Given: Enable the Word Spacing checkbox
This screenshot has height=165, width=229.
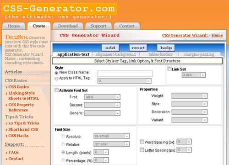Looking at the screenshot, I should click(142, 142).
